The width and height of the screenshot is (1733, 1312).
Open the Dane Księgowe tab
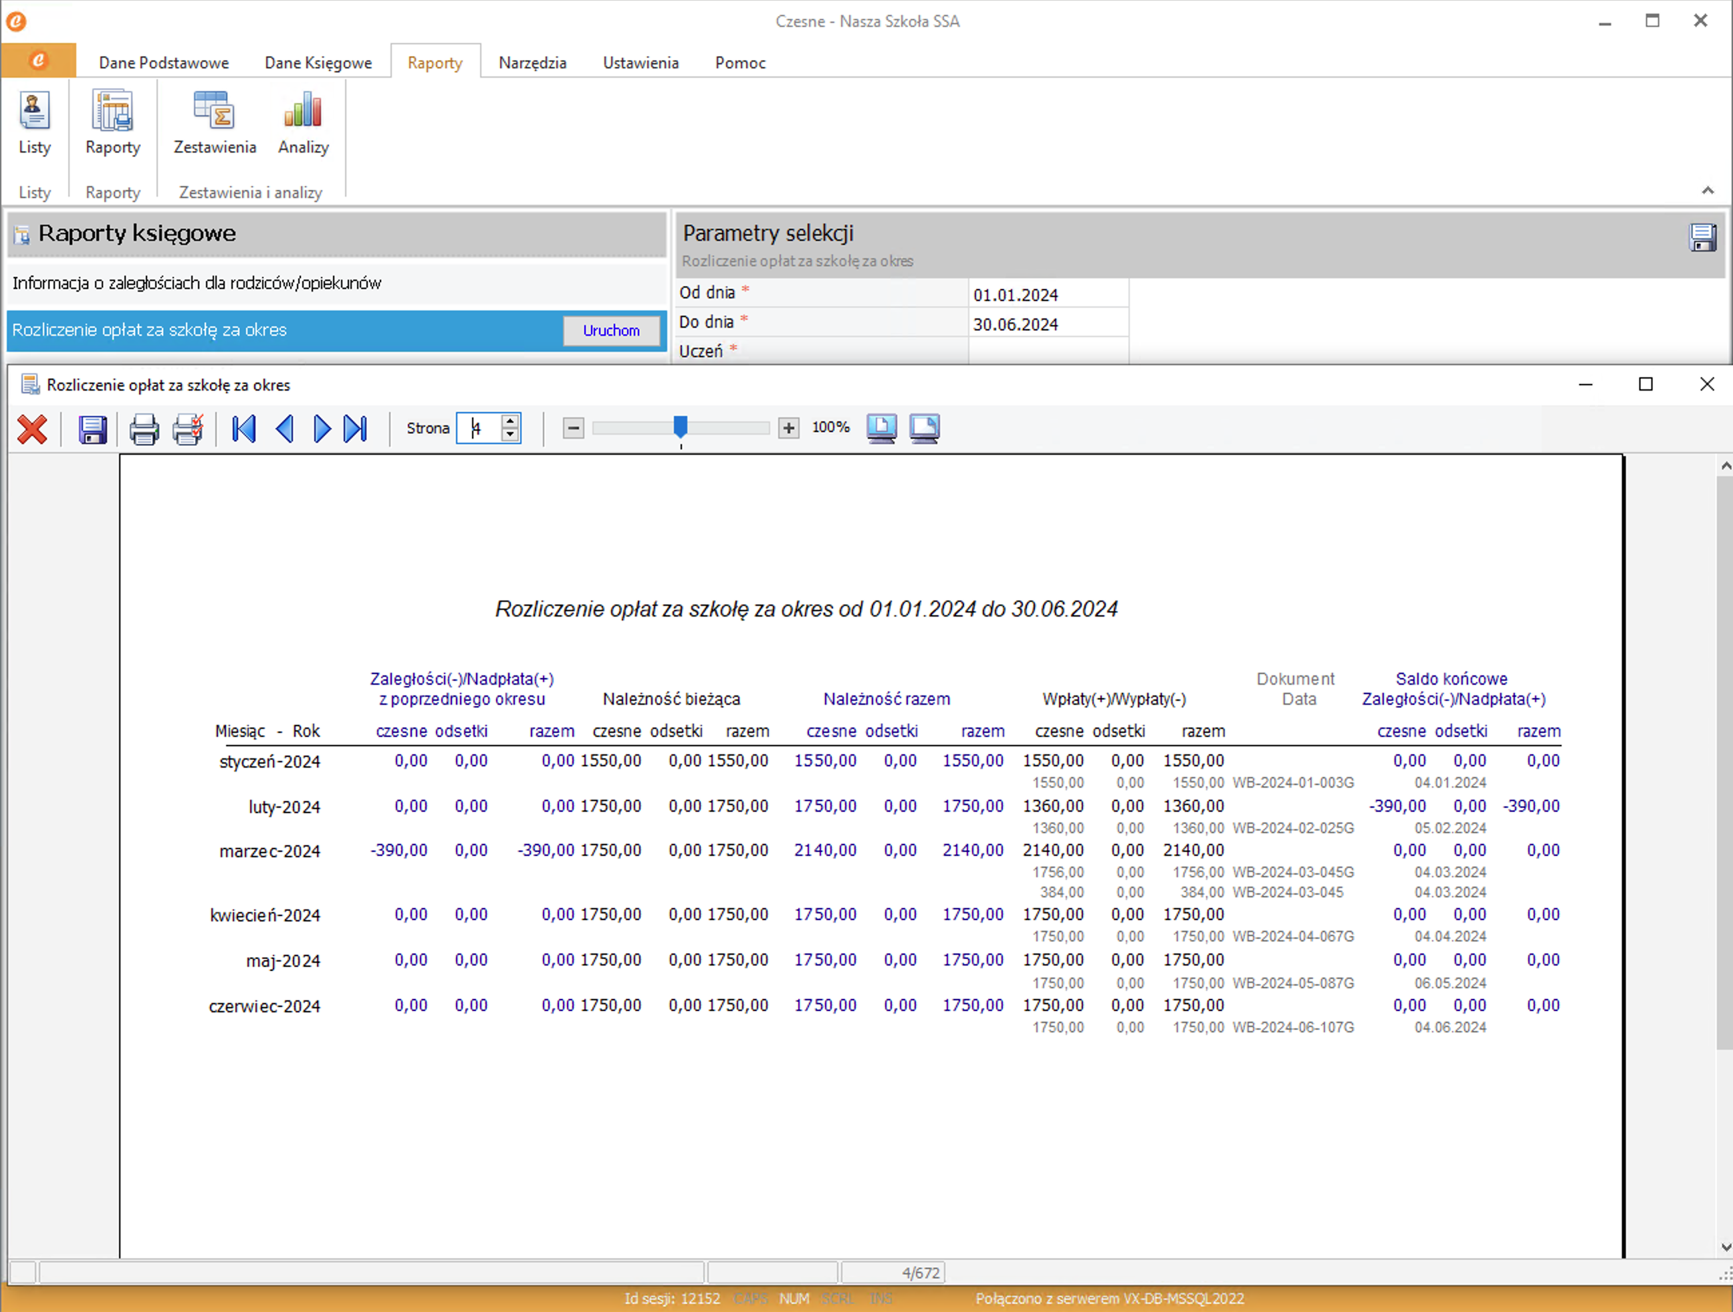pyautogui.click(x=318, y=63)
